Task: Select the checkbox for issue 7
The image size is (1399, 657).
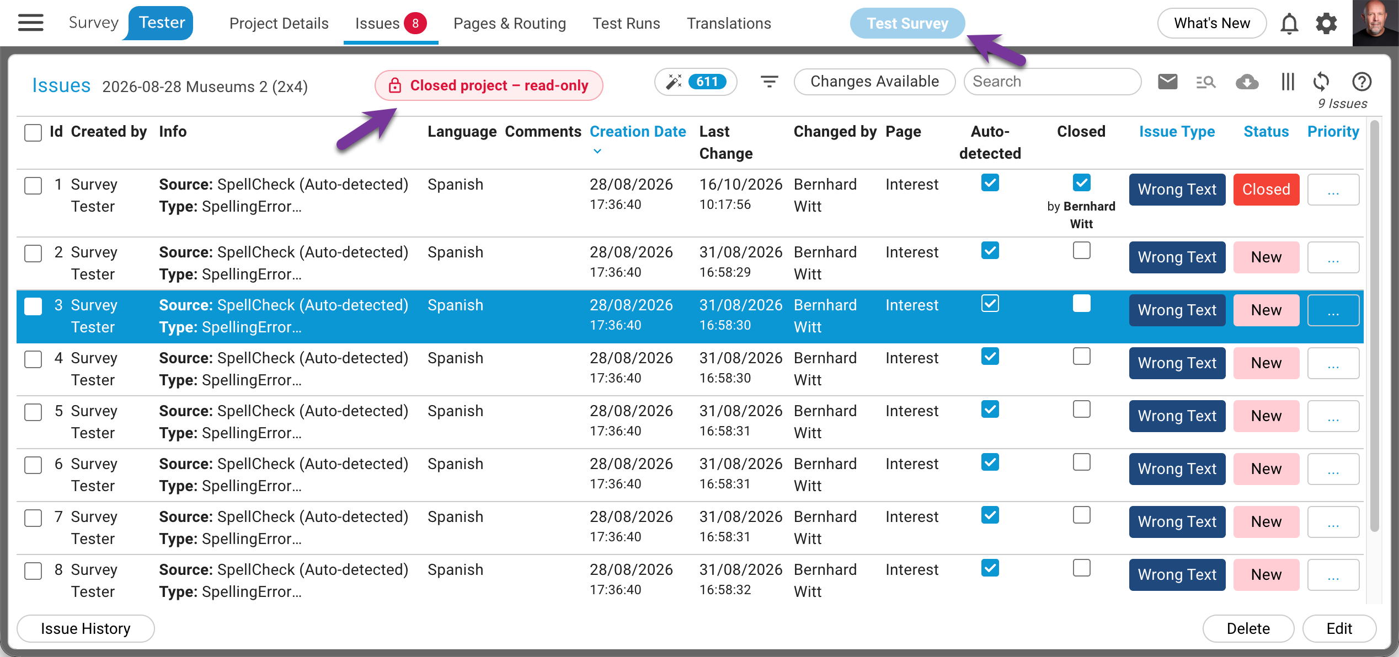Action: click(33, 518)
